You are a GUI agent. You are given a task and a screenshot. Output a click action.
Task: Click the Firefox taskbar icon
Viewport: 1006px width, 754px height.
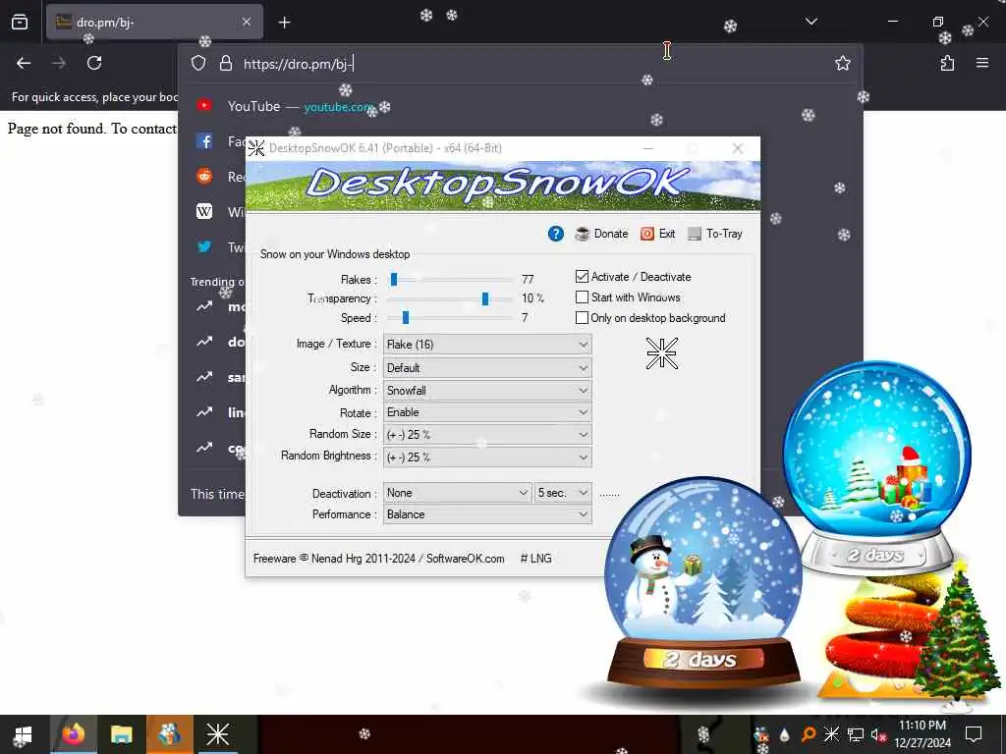[74, 734]
